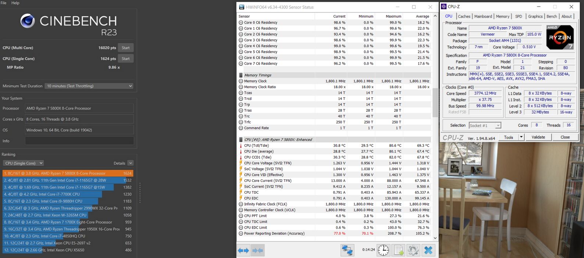
Task: Click the HWiNFO expand columns arrows button
Action: [243, 251]
